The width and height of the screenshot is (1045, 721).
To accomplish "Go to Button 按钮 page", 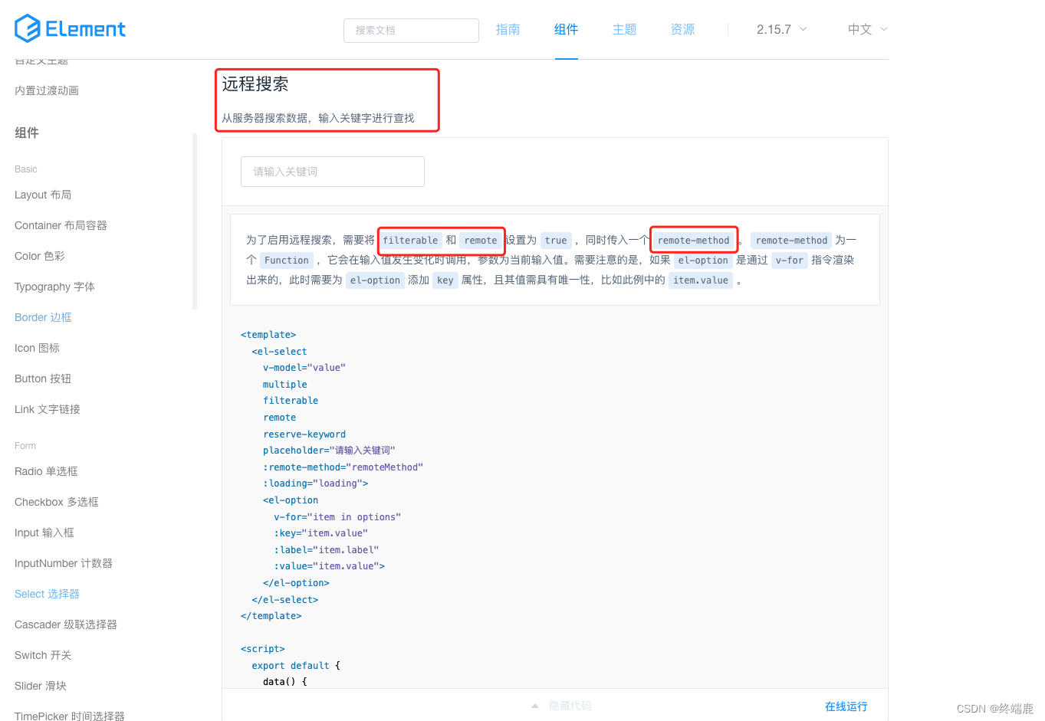I will coord(43,379).
